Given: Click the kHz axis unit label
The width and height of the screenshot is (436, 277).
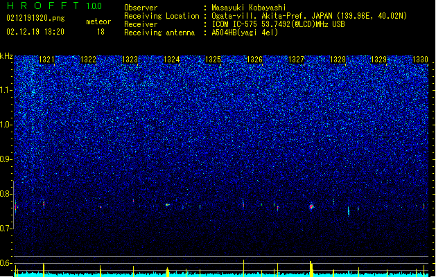Looking at the screenshot, I should click(6, 56).
